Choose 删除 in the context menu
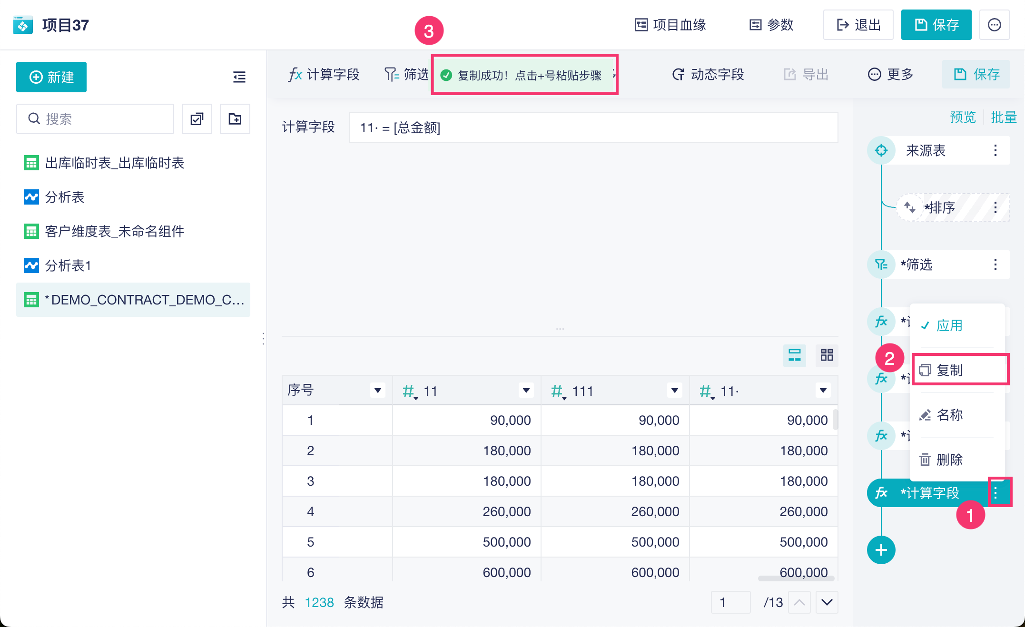The image size is (1025, 627). (x=949, y=460)
